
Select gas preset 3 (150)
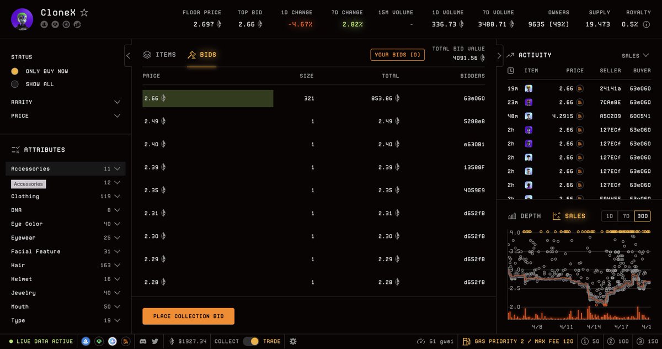coord(647,341)
